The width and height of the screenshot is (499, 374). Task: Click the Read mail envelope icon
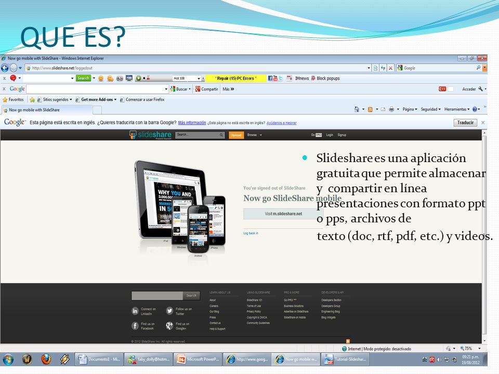click(x=383, y=110)
